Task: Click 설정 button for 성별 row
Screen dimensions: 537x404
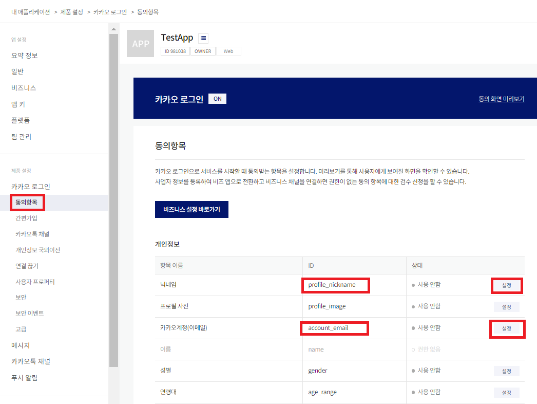Action: click(507, 371)
